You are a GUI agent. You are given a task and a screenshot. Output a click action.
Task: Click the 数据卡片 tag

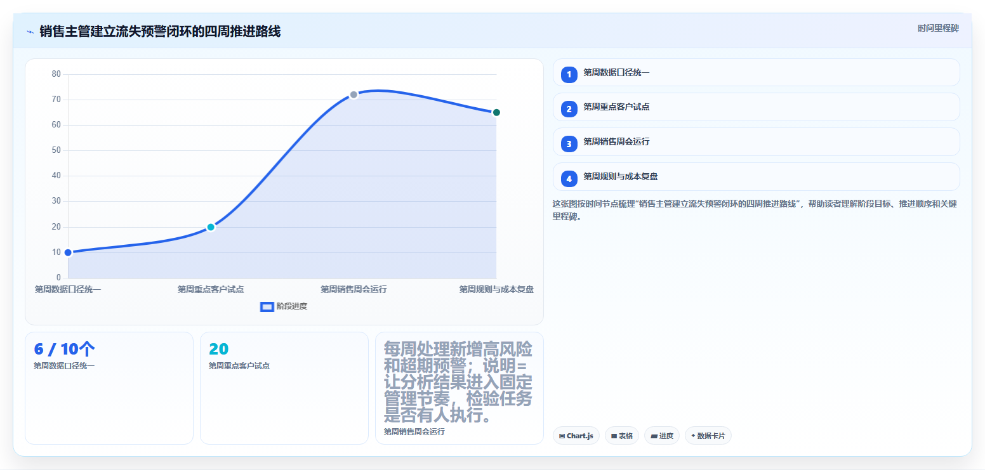tap(708, 436)
